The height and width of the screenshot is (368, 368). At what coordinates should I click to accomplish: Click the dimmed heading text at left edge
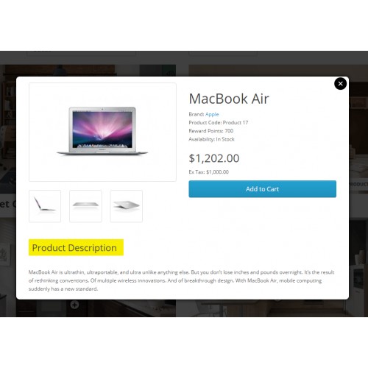click(8, 204)
